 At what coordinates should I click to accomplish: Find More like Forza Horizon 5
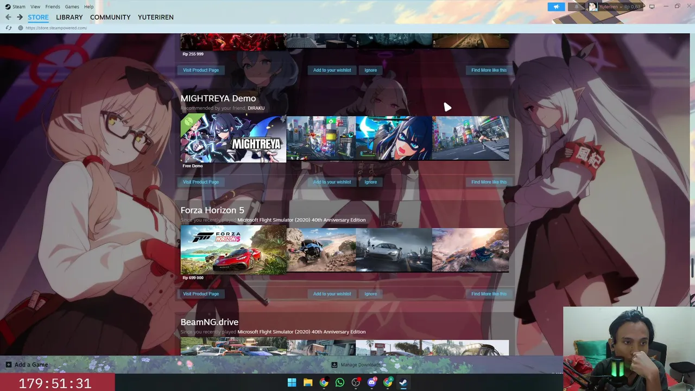pos(489,294)
